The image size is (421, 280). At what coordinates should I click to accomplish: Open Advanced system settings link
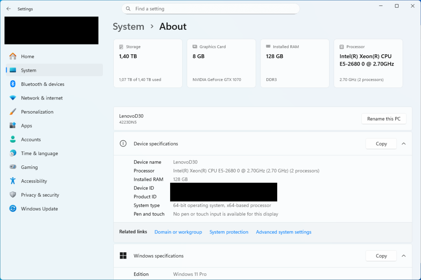(x=283, y=232)
